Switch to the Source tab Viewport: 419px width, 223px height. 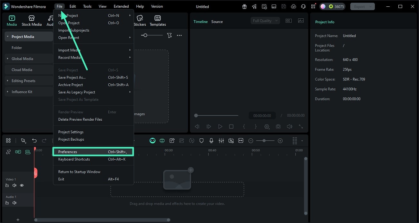tap(217, 22)
